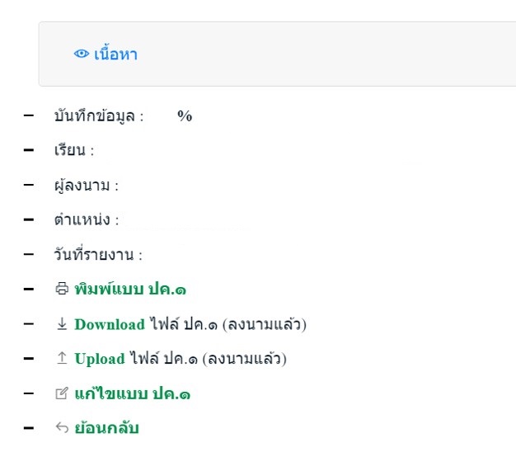The image size is (516, 471).
Task: Click the printer icon for พิมพ์แบบ ปค.๑
Action: tap(62, 290)
